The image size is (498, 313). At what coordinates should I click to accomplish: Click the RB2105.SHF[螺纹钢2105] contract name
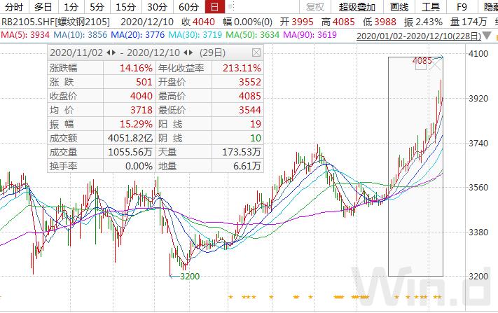point(55,22)
